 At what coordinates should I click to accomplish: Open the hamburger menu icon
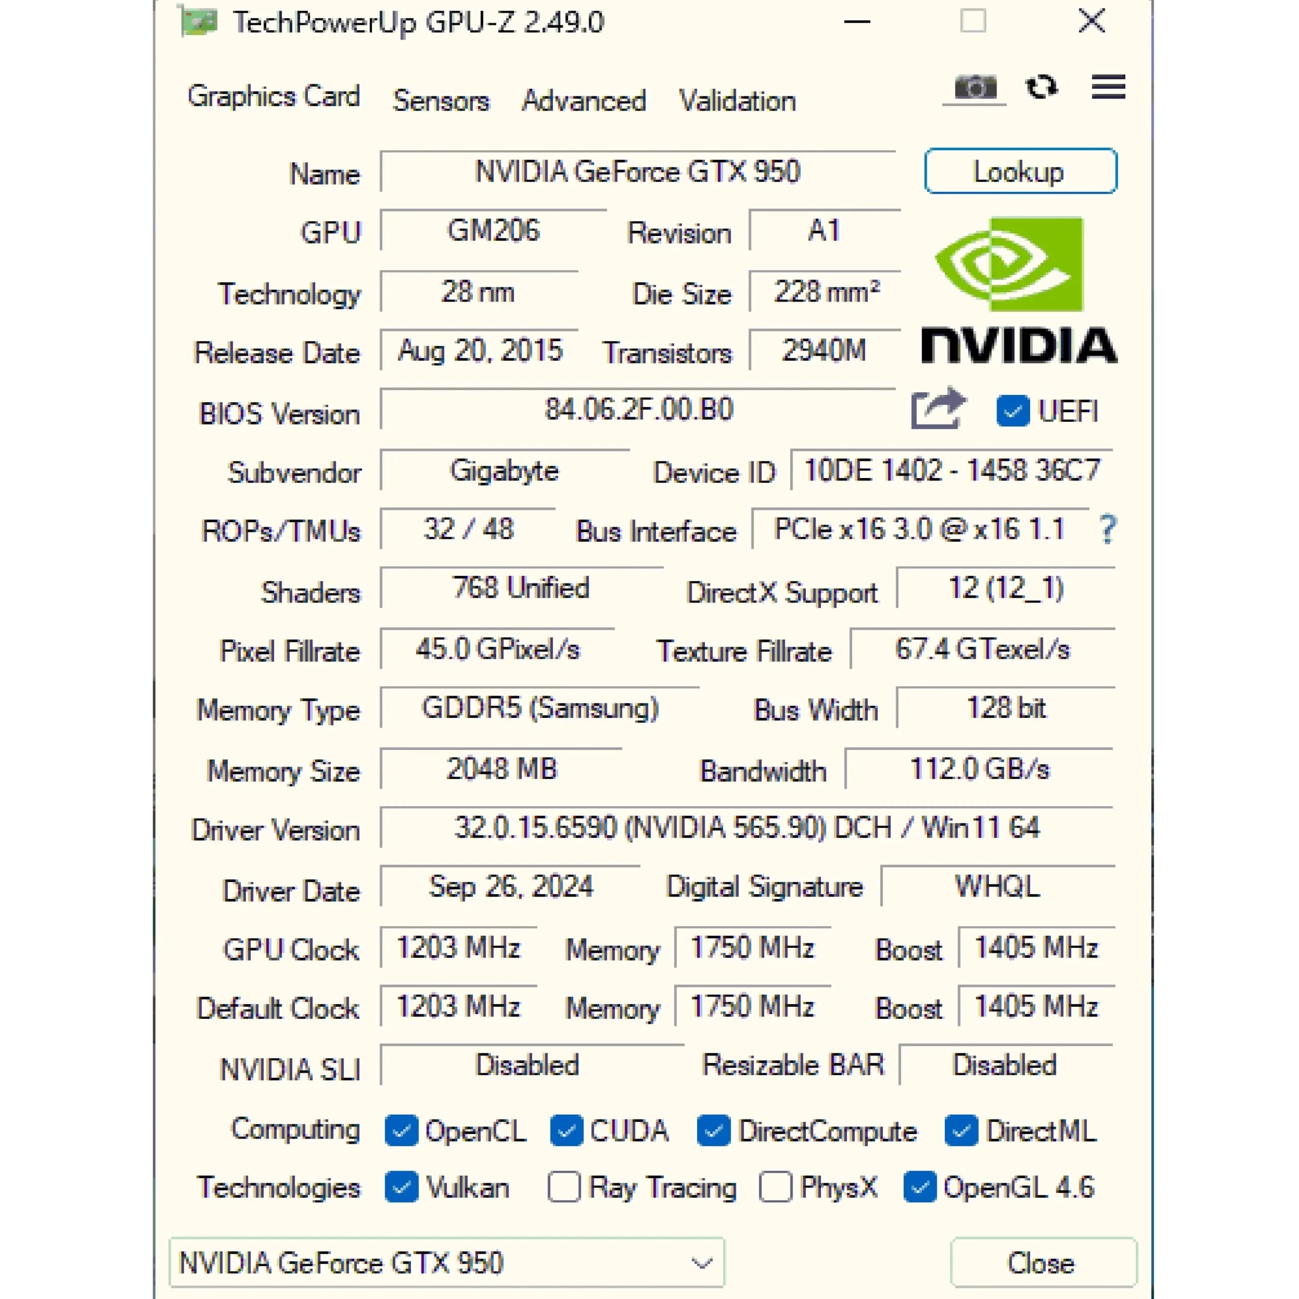click(1108, 87)
